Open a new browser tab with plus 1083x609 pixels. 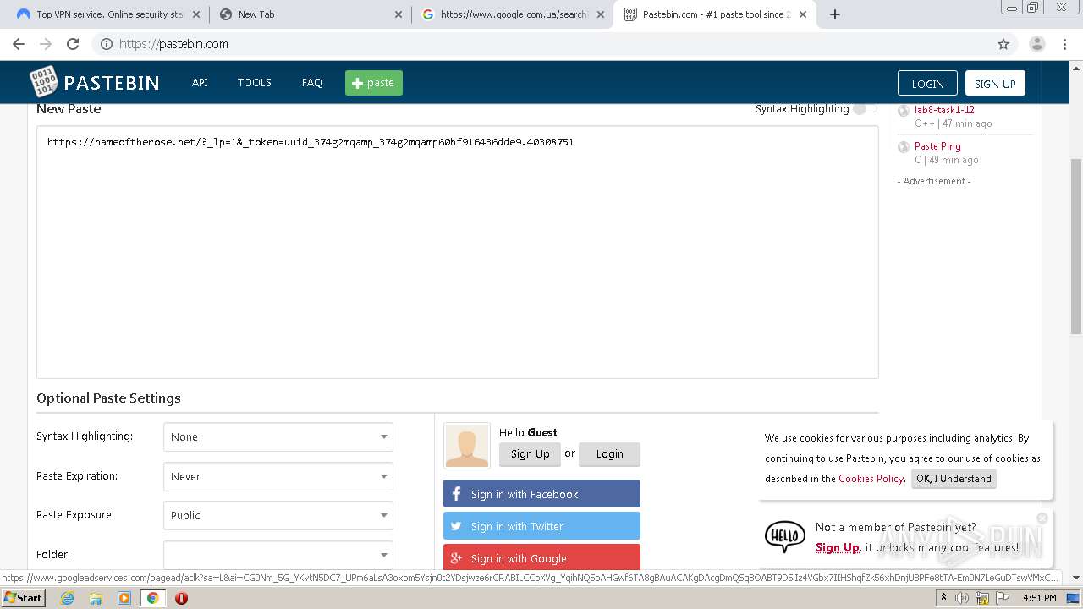[835, 14]
